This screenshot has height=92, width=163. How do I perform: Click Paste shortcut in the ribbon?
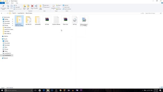(x=18, y=9)
